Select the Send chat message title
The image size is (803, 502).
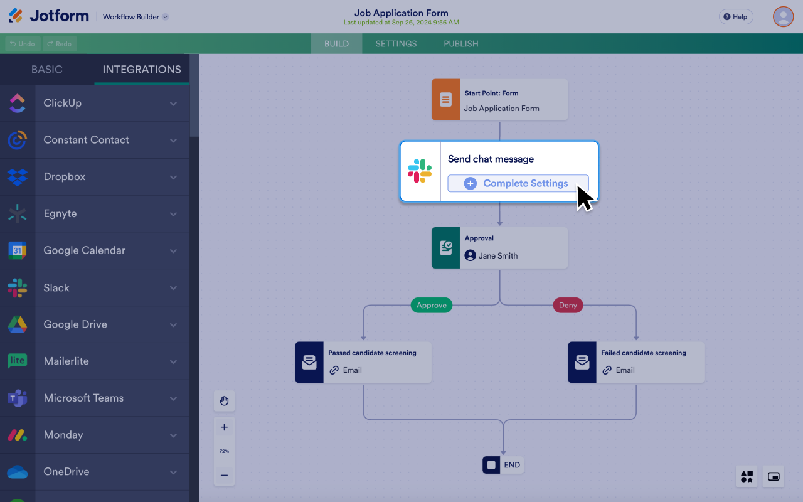coord(491,159)
